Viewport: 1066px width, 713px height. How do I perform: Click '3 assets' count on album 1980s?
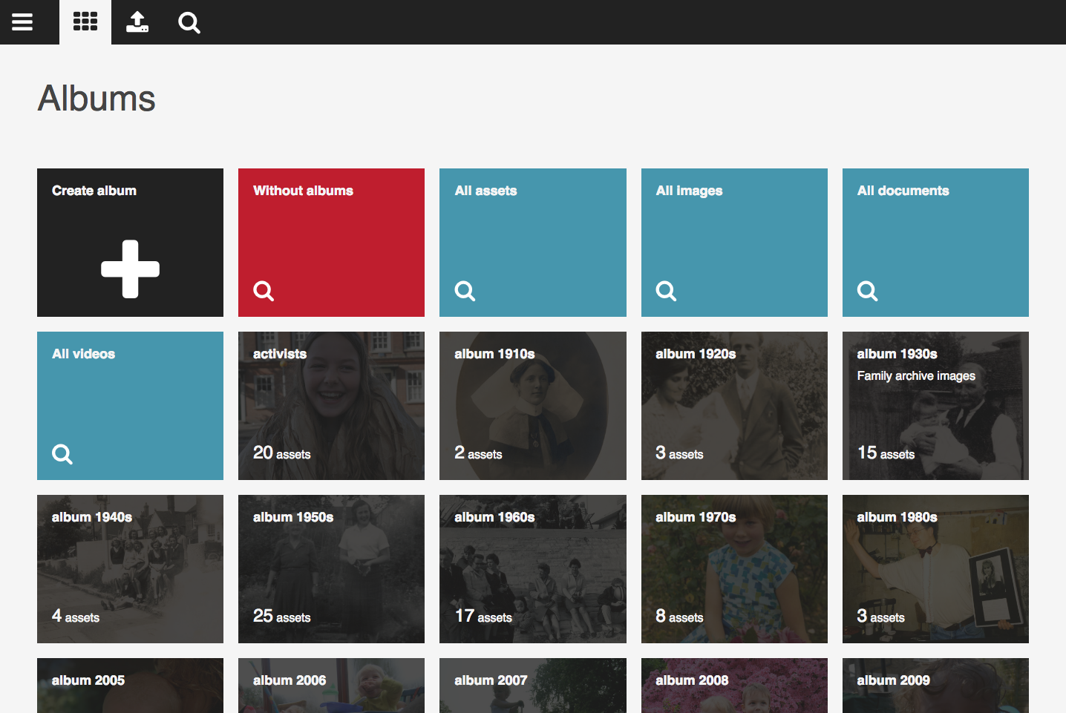880,616
